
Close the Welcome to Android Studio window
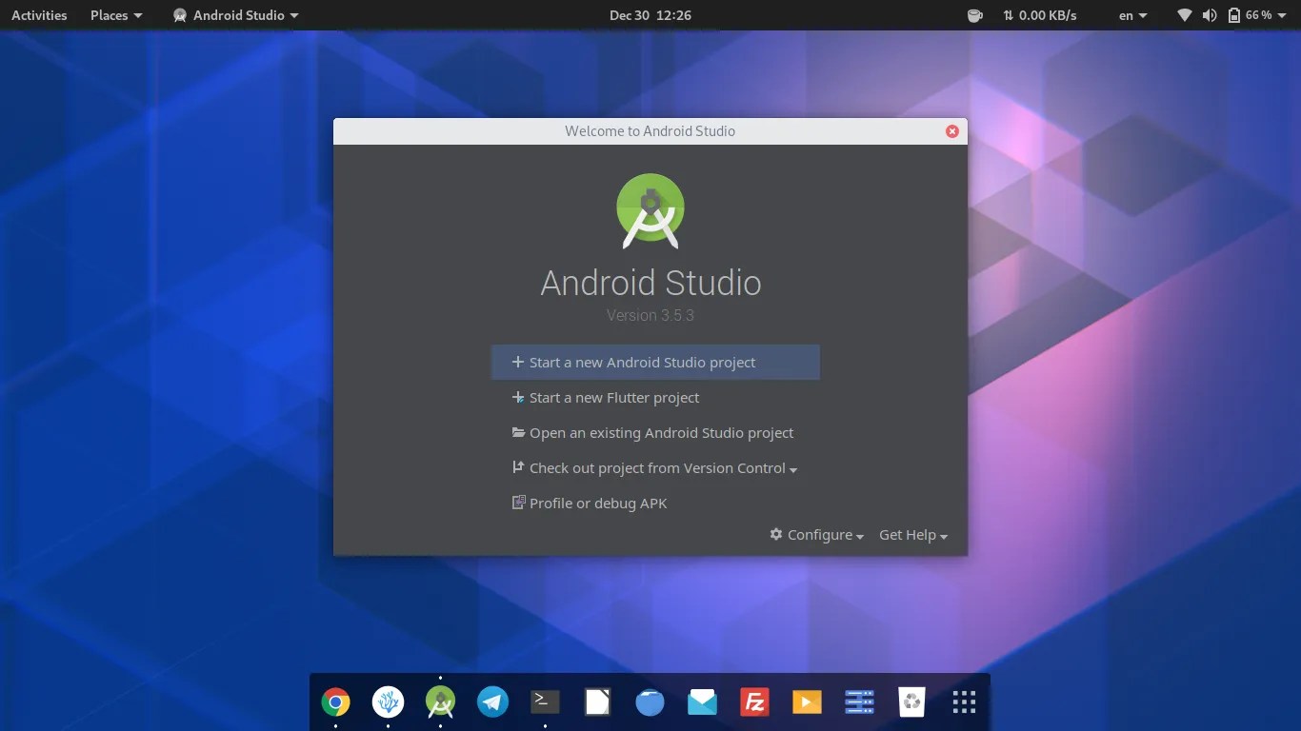[x=951, y=131]
